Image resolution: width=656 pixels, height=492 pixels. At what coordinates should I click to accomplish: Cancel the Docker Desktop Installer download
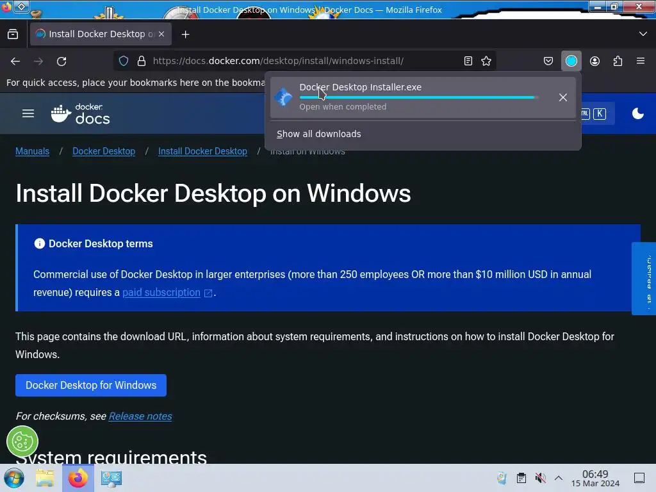point(563,97)
